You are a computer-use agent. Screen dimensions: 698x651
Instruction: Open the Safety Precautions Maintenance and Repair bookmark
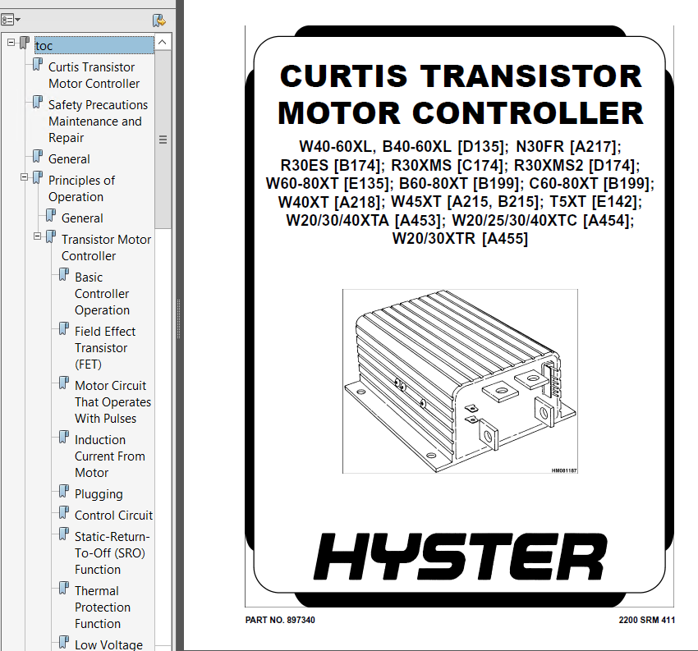point(98,121)
